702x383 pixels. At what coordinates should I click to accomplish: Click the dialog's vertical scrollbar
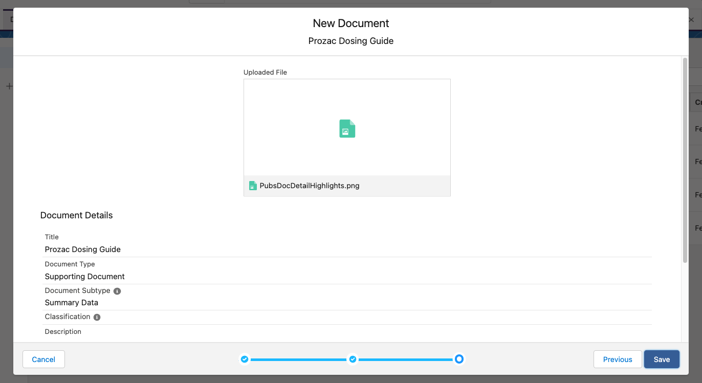[685, 160]
